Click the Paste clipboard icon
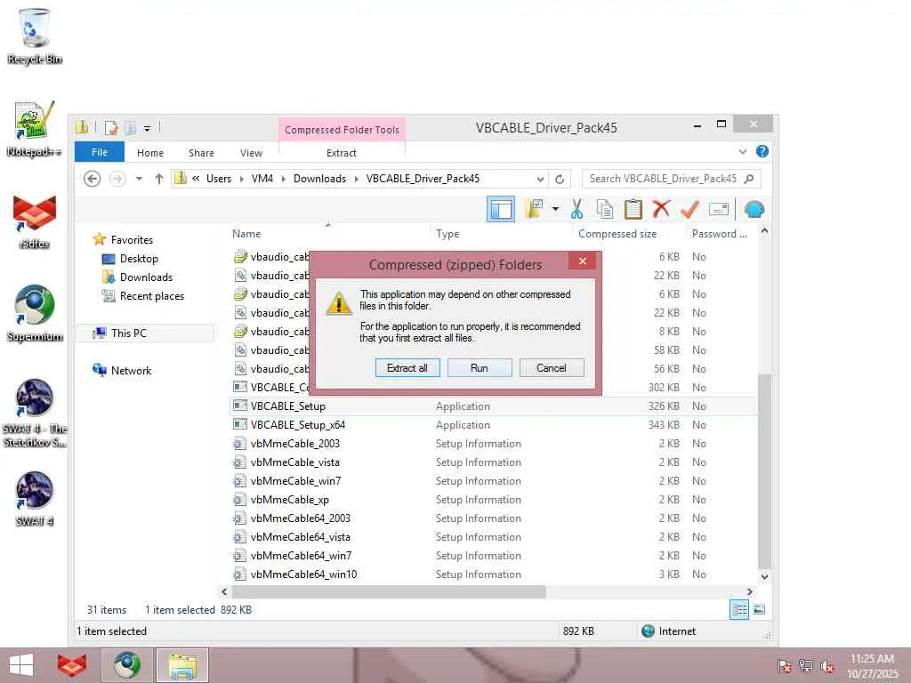This screenshot has height=683, width=911. [x=633, y=209]
